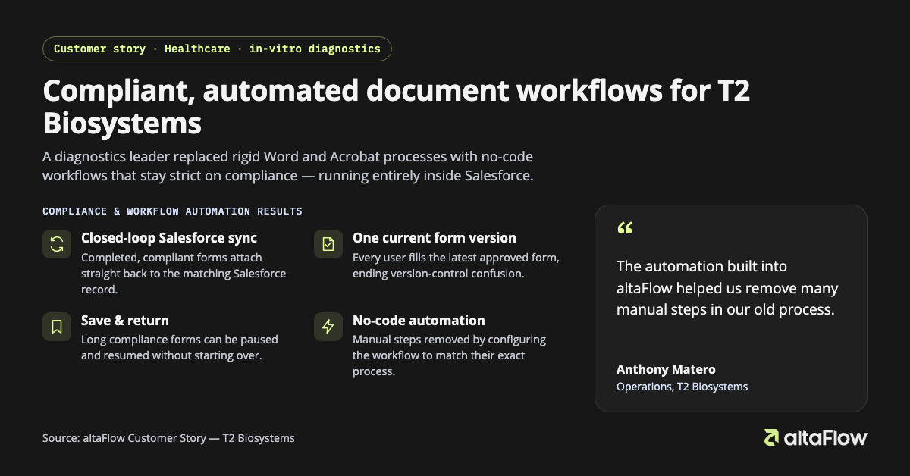Click 'Operations, T2 Biosystems' caption

pyautogui.click(x=682, y=387)
